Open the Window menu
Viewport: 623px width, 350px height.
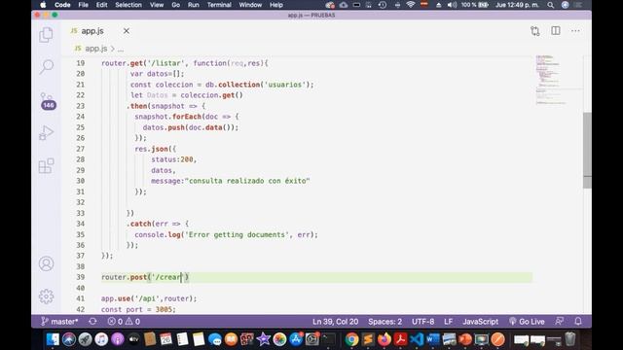[x=250, y=5]
